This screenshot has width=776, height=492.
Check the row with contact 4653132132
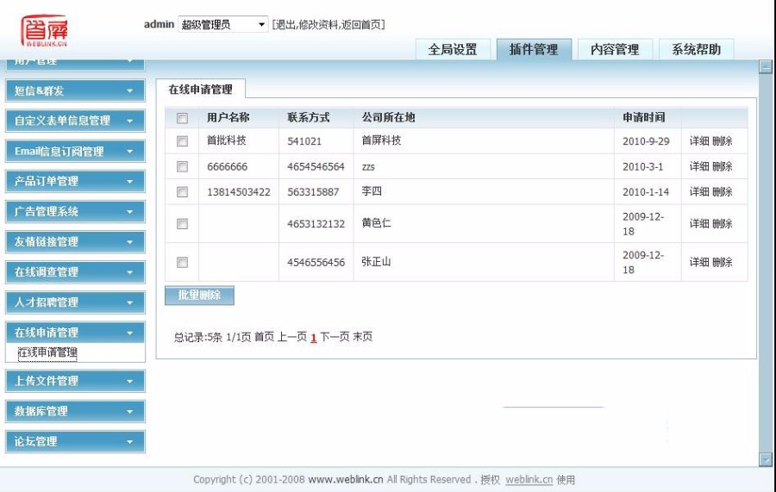[x=182, y=224]
